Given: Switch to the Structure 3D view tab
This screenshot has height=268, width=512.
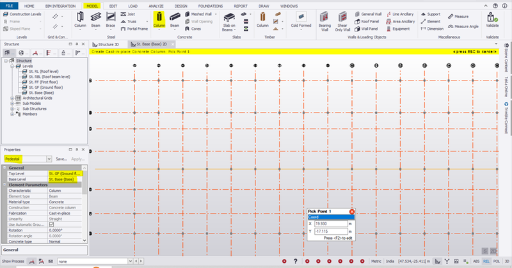Looking at the screenshot, I should [x=109, y=44].
